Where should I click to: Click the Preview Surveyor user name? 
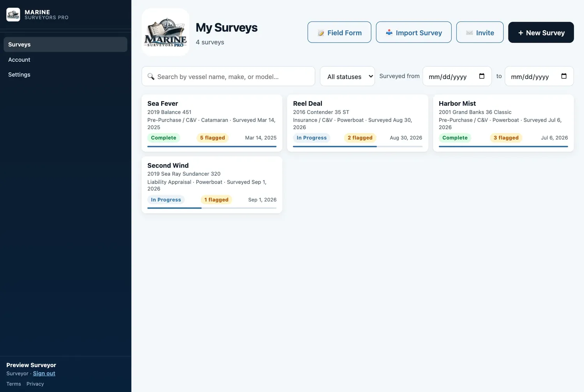pos(31,365)
